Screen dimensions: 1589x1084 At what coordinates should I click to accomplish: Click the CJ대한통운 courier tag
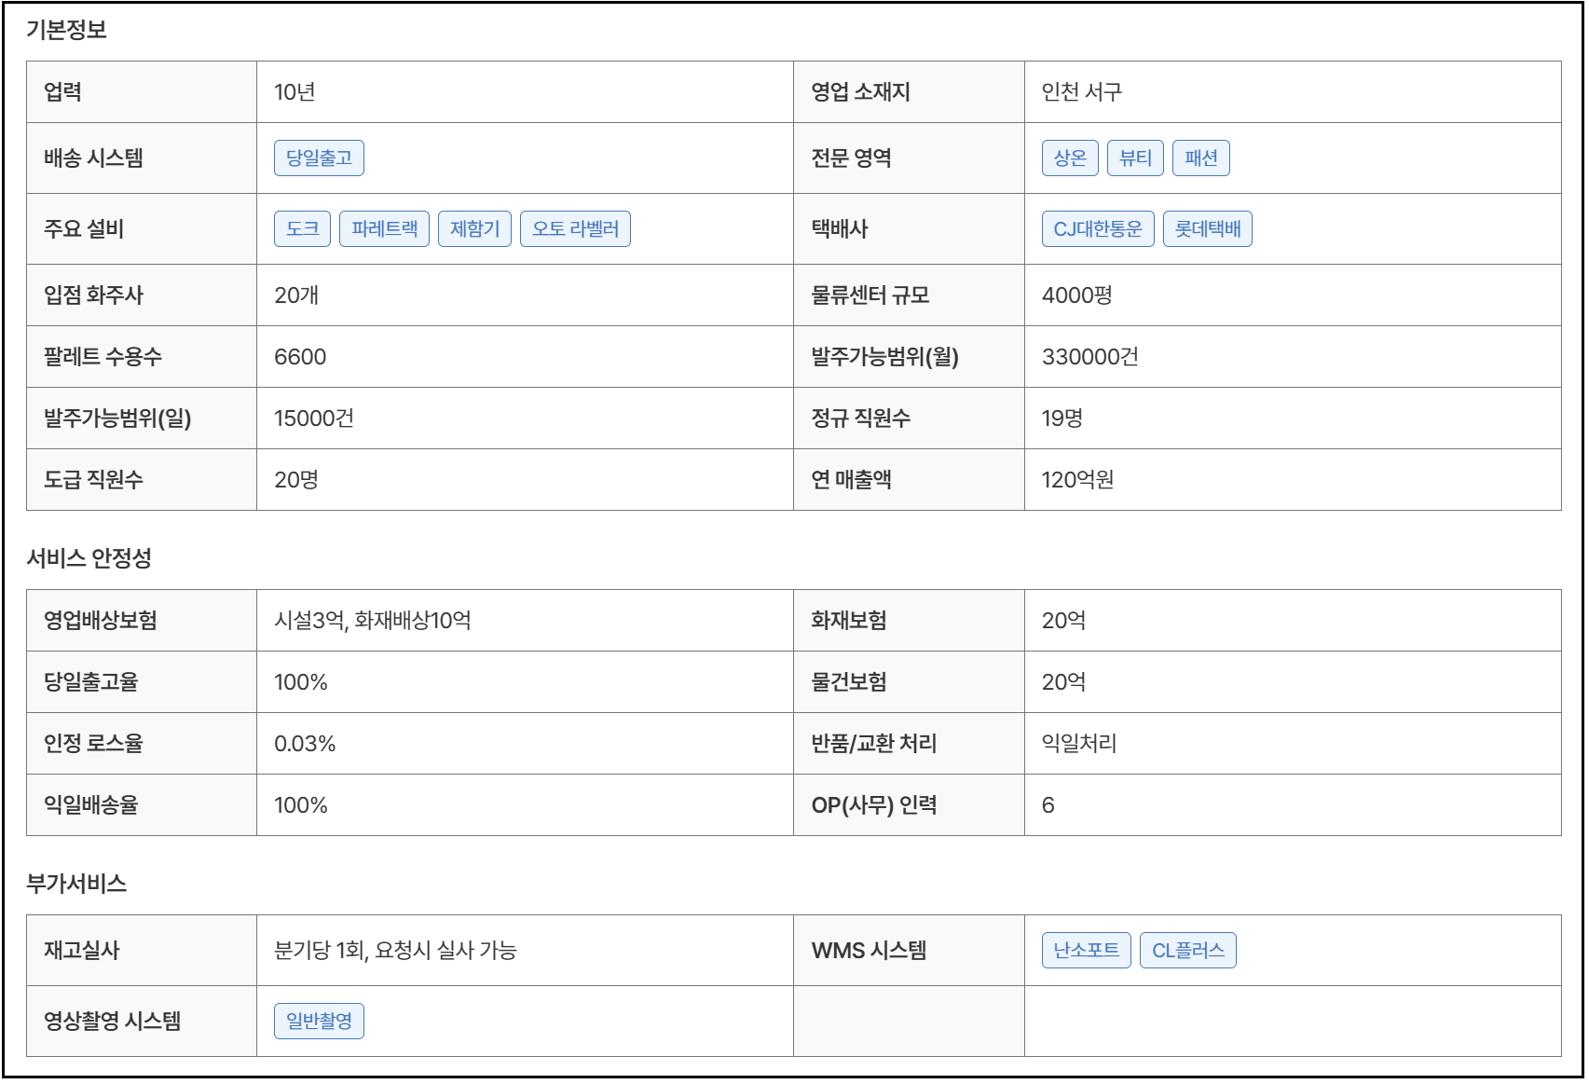tap(1097, 229)
